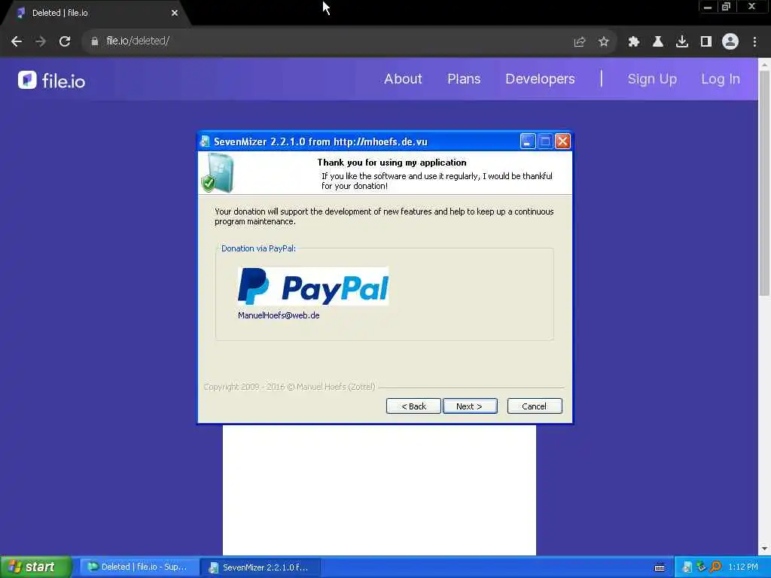Reload the file.io page
The height and width of the screenshot is (578, 771).
(x=65, y=41)
